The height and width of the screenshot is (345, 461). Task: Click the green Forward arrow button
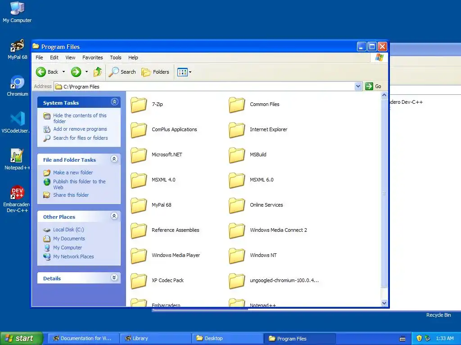(76, 72)
